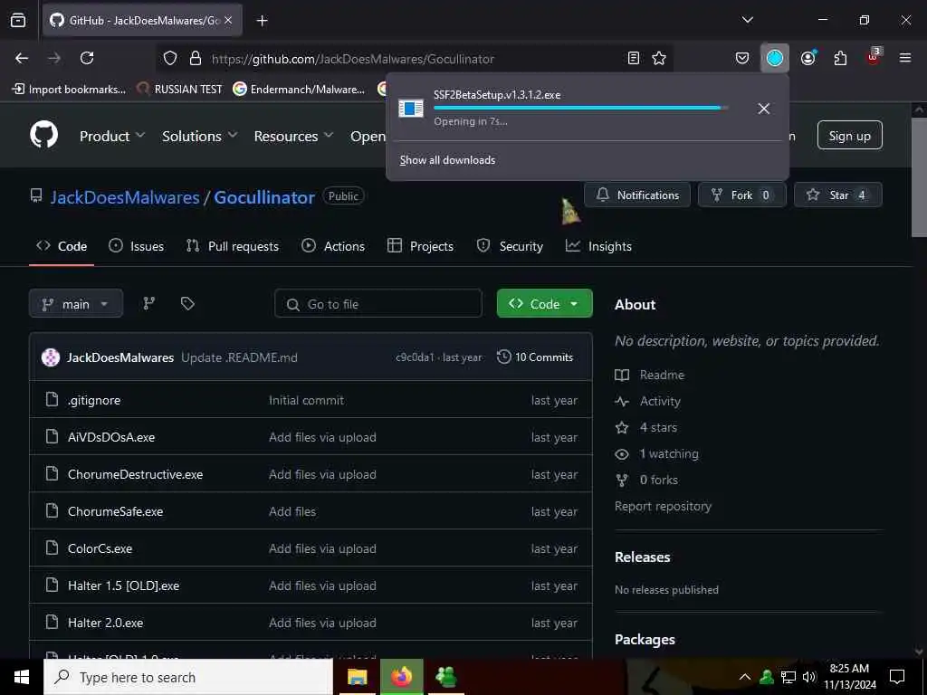Open the Firefox View icon

(18, 20)
